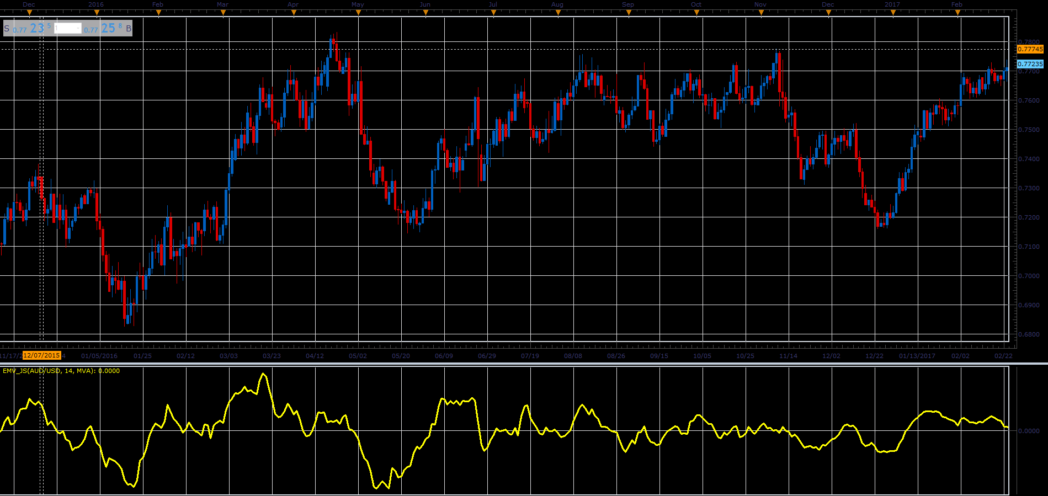Click the blue 0.77235 current price label
Screen dimensions: 1048x496
click(x=1030, y=64)
